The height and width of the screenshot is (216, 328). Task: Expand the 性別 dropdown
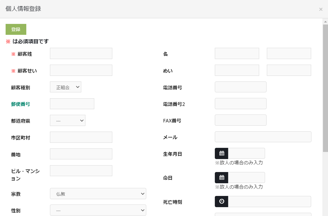(98, 210)
